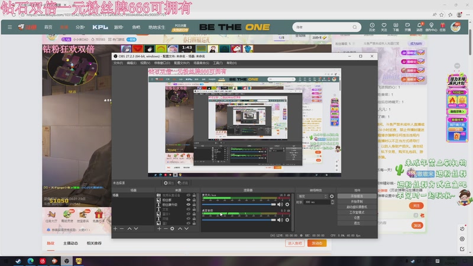The image size is (473, 266).
Task: Increase transition duration with stepper up arrow
Action: point(332,201)
